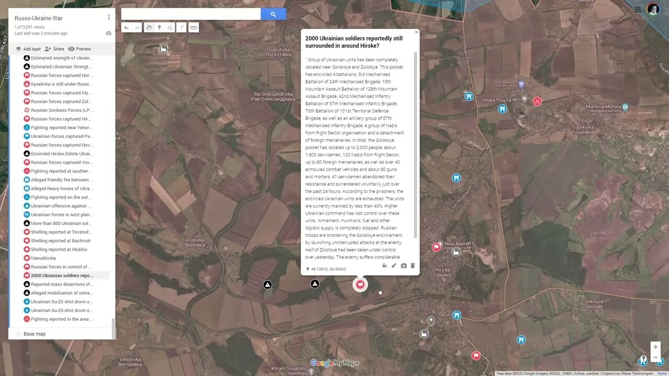The width and height of the screenshot is (669, 376).
Task: Click the map title Russo-Ukraine War
Action: (39, 18)
